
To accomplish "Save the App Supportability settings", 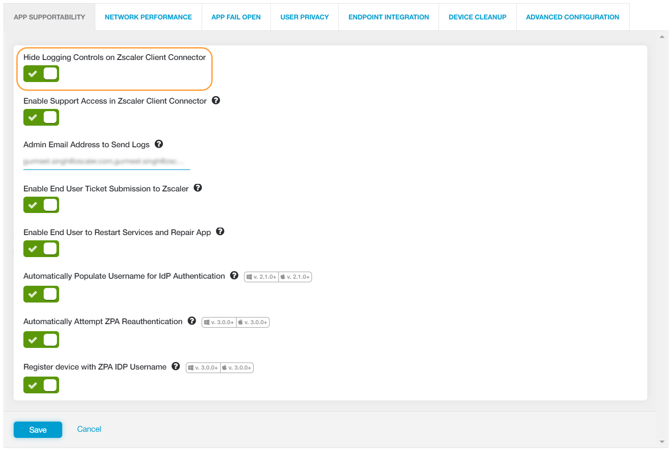I will click(x=38, y=429).
